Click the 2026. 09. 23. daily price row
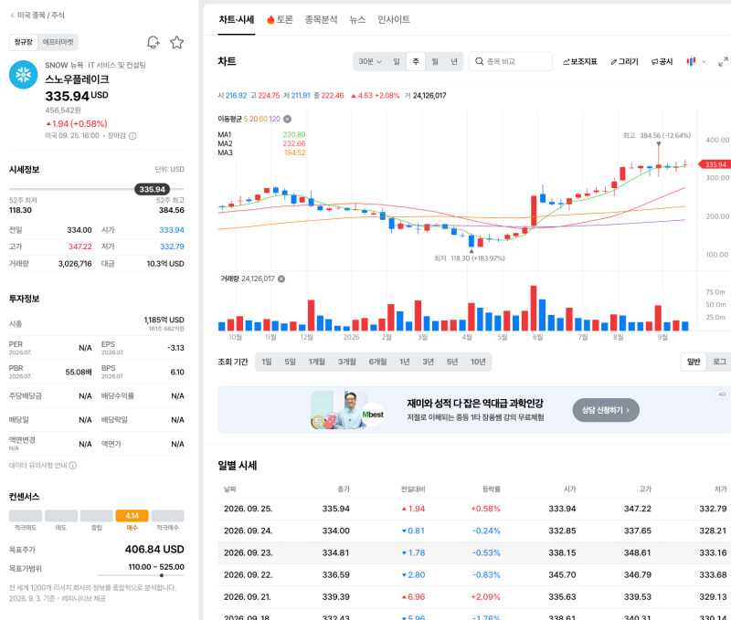Image resolution: width=731 pixels, height=620 pixels. click(x=474, y=553)
